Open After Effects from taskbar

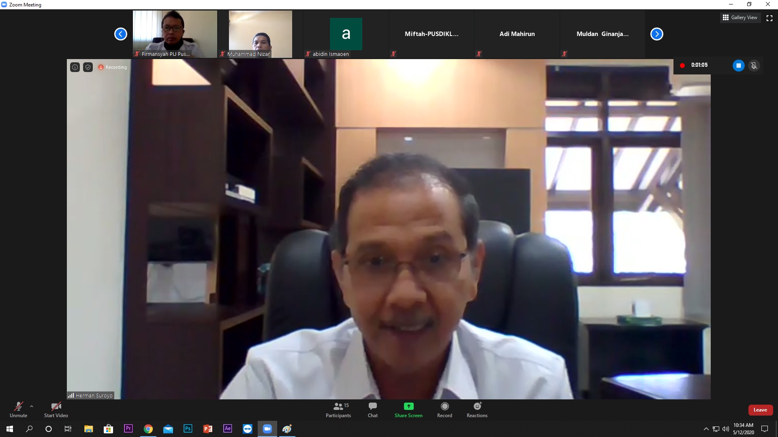(227, 429)
